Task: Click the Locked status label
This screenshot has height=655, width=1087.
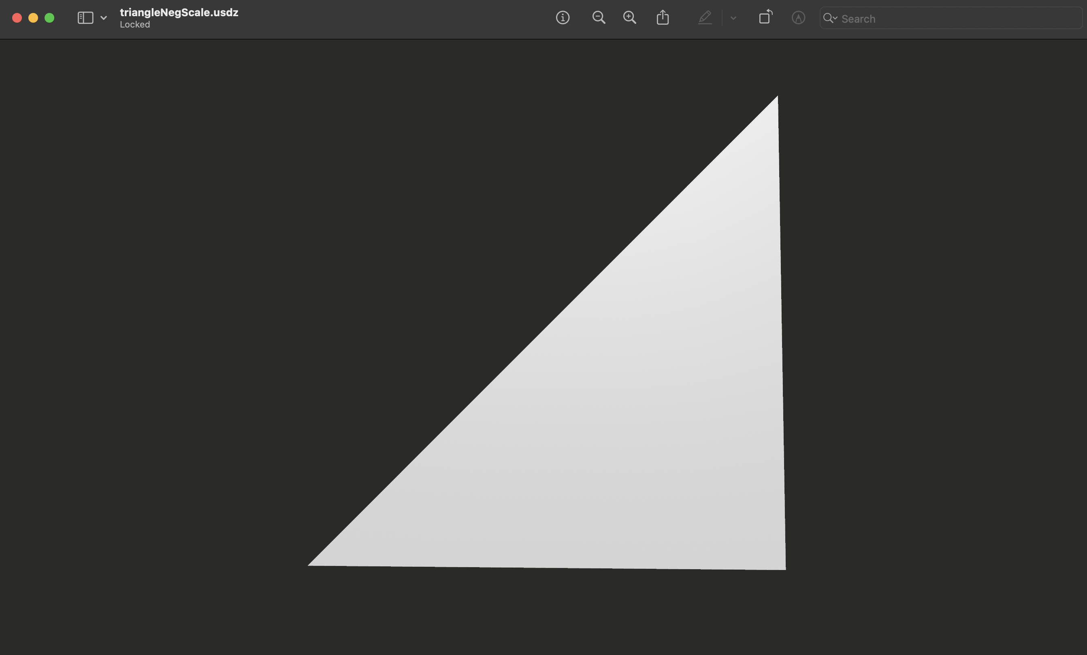Action: tap(135, 25)
